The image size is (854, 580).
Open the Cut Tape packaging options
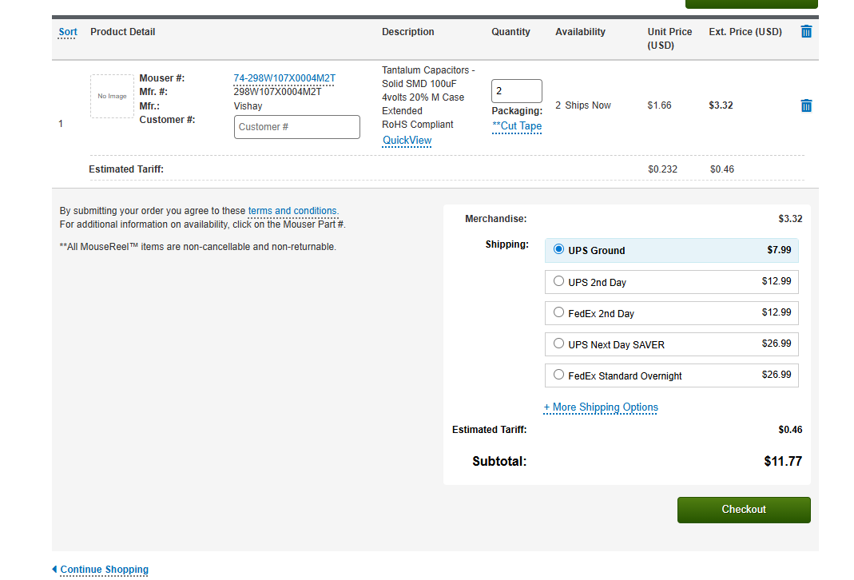click(x=517, y=126)
